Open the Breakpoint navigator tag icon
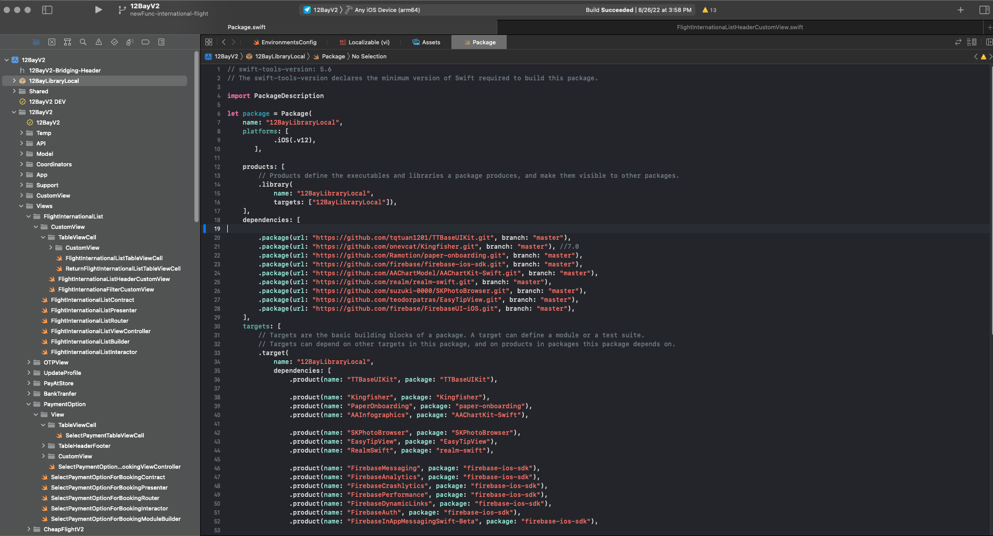 point(145,42)
